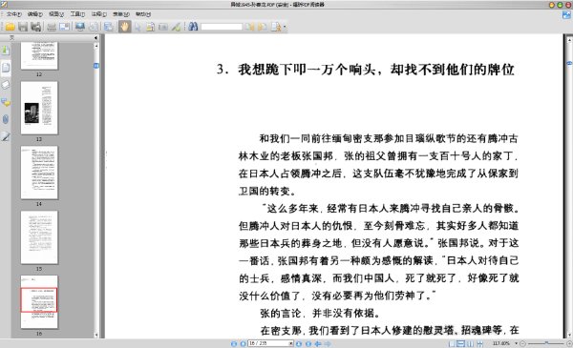Open the second menu bar item
This screenshot has width=573, height=348.
click(35, 14)
